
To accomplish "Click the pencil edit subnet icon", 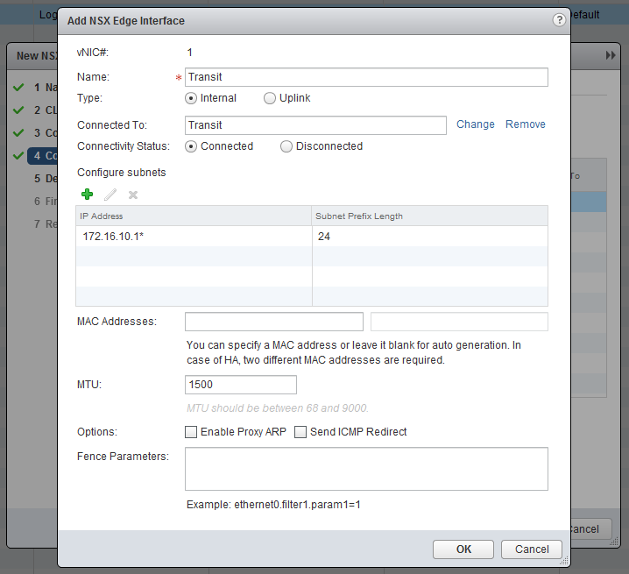I will (110, 195).
